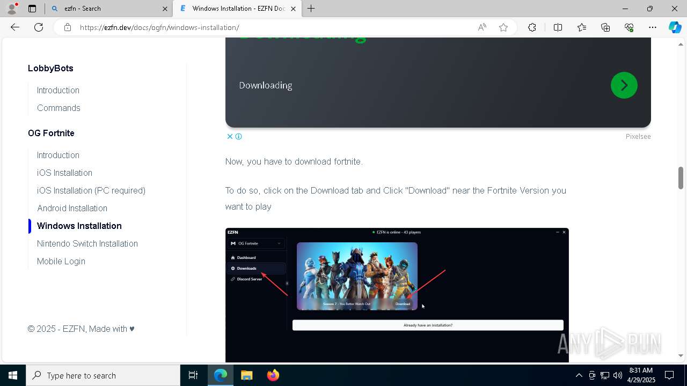
Task: Open Nintendo Switch Installation guide
Action: click(x=87, y=243)
